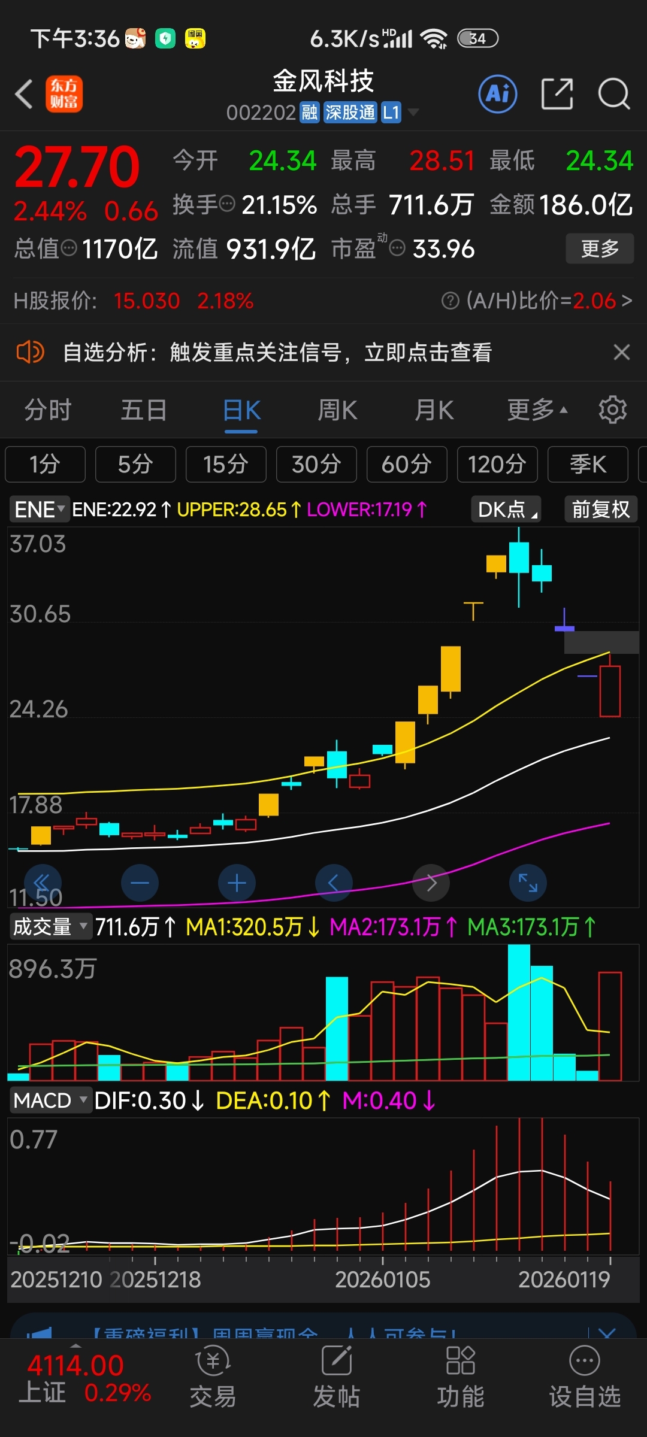This screenshot has height=1437, width=647.
Task: Open the Post (发帖) icon
Action: (x=337, y=1360)
